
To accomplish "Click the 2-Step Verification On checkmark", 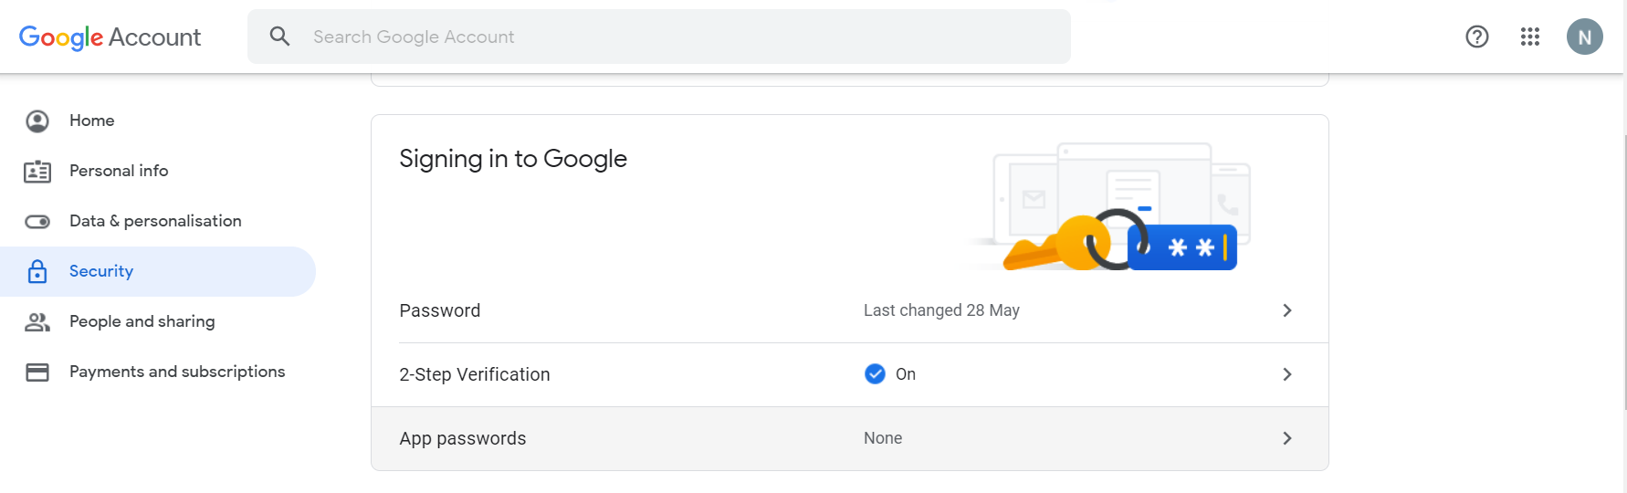I will pos(875,374).
